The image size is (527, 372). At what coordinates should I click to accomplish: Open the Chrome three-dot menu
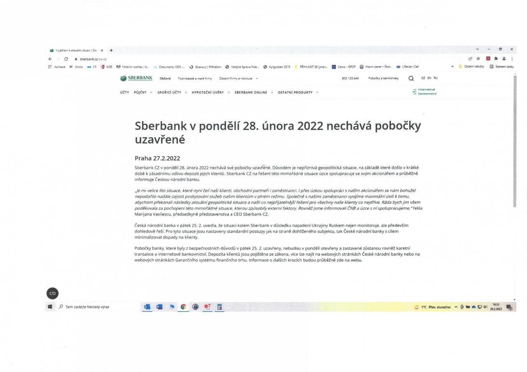[512, 59]
